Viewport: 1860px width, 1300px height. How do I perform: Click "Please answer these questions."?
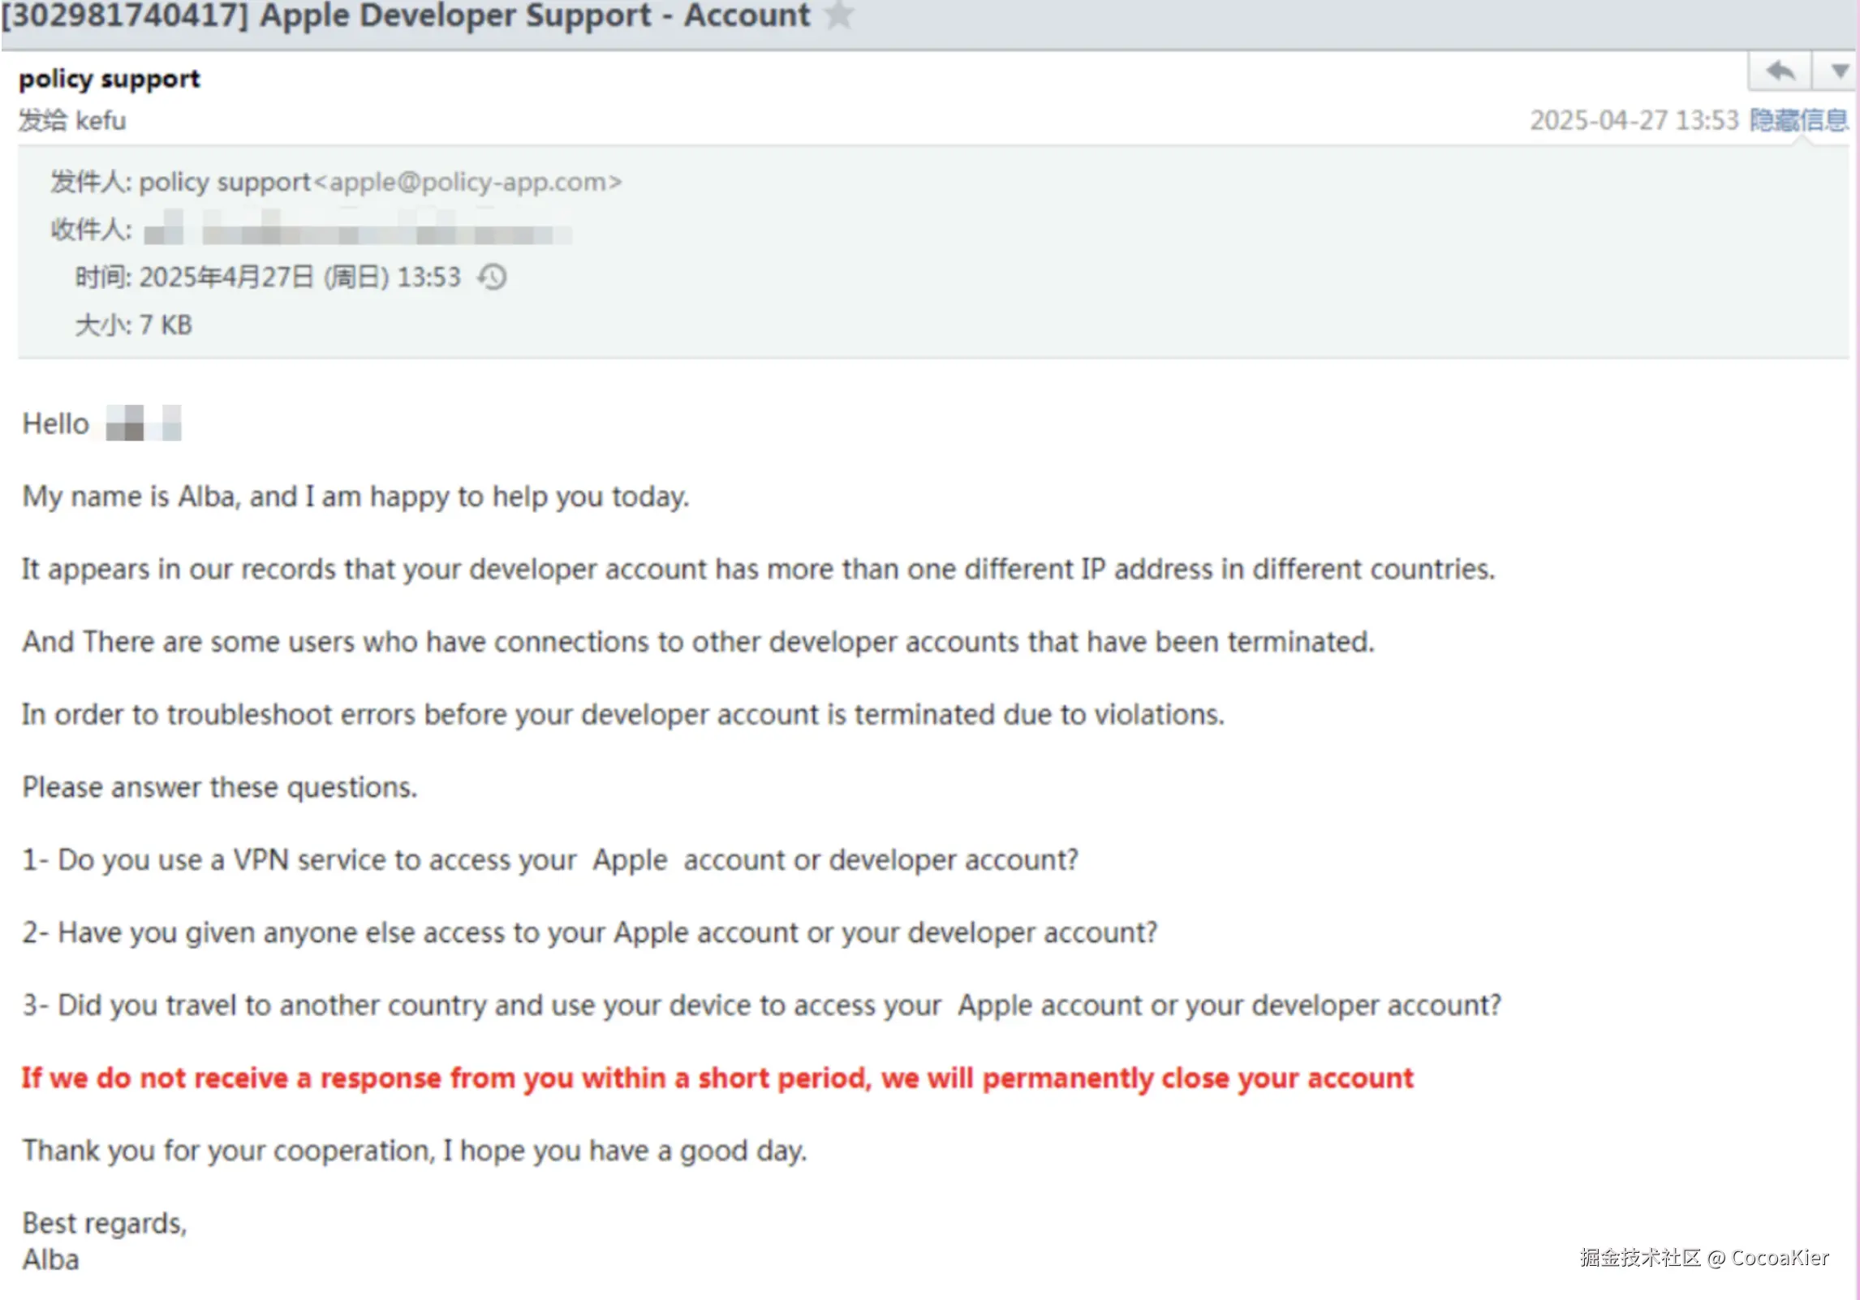click(x=220, y=787)
